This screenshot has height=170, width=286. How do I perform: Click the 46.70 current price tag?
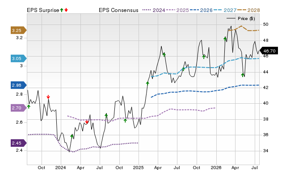(x=269, y=51)
